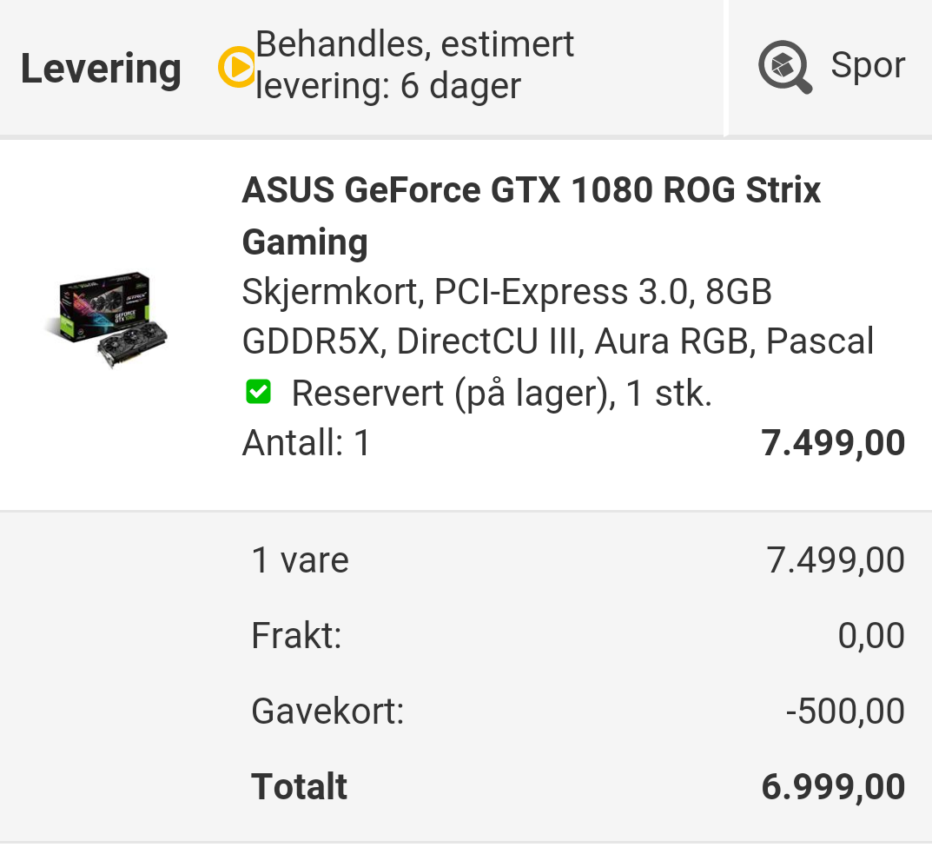Click the bold 7.499,00 product price
Viewport: 932px width, 854px height.
click(833, 443)
